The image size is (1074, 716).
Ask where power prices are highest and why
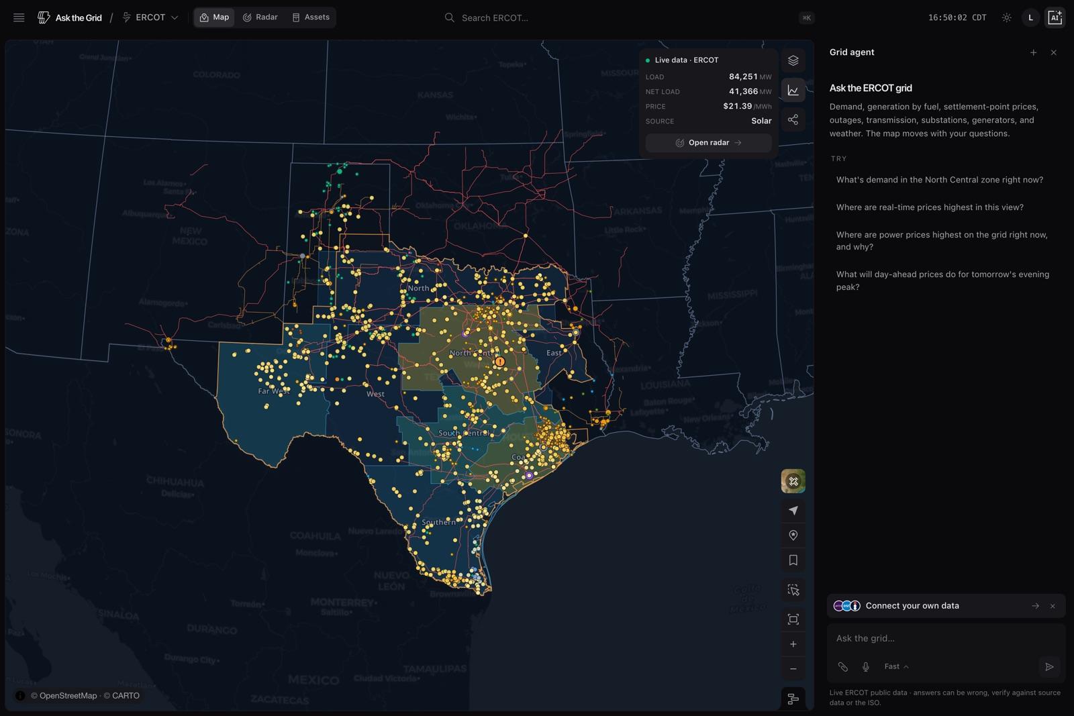942,241
